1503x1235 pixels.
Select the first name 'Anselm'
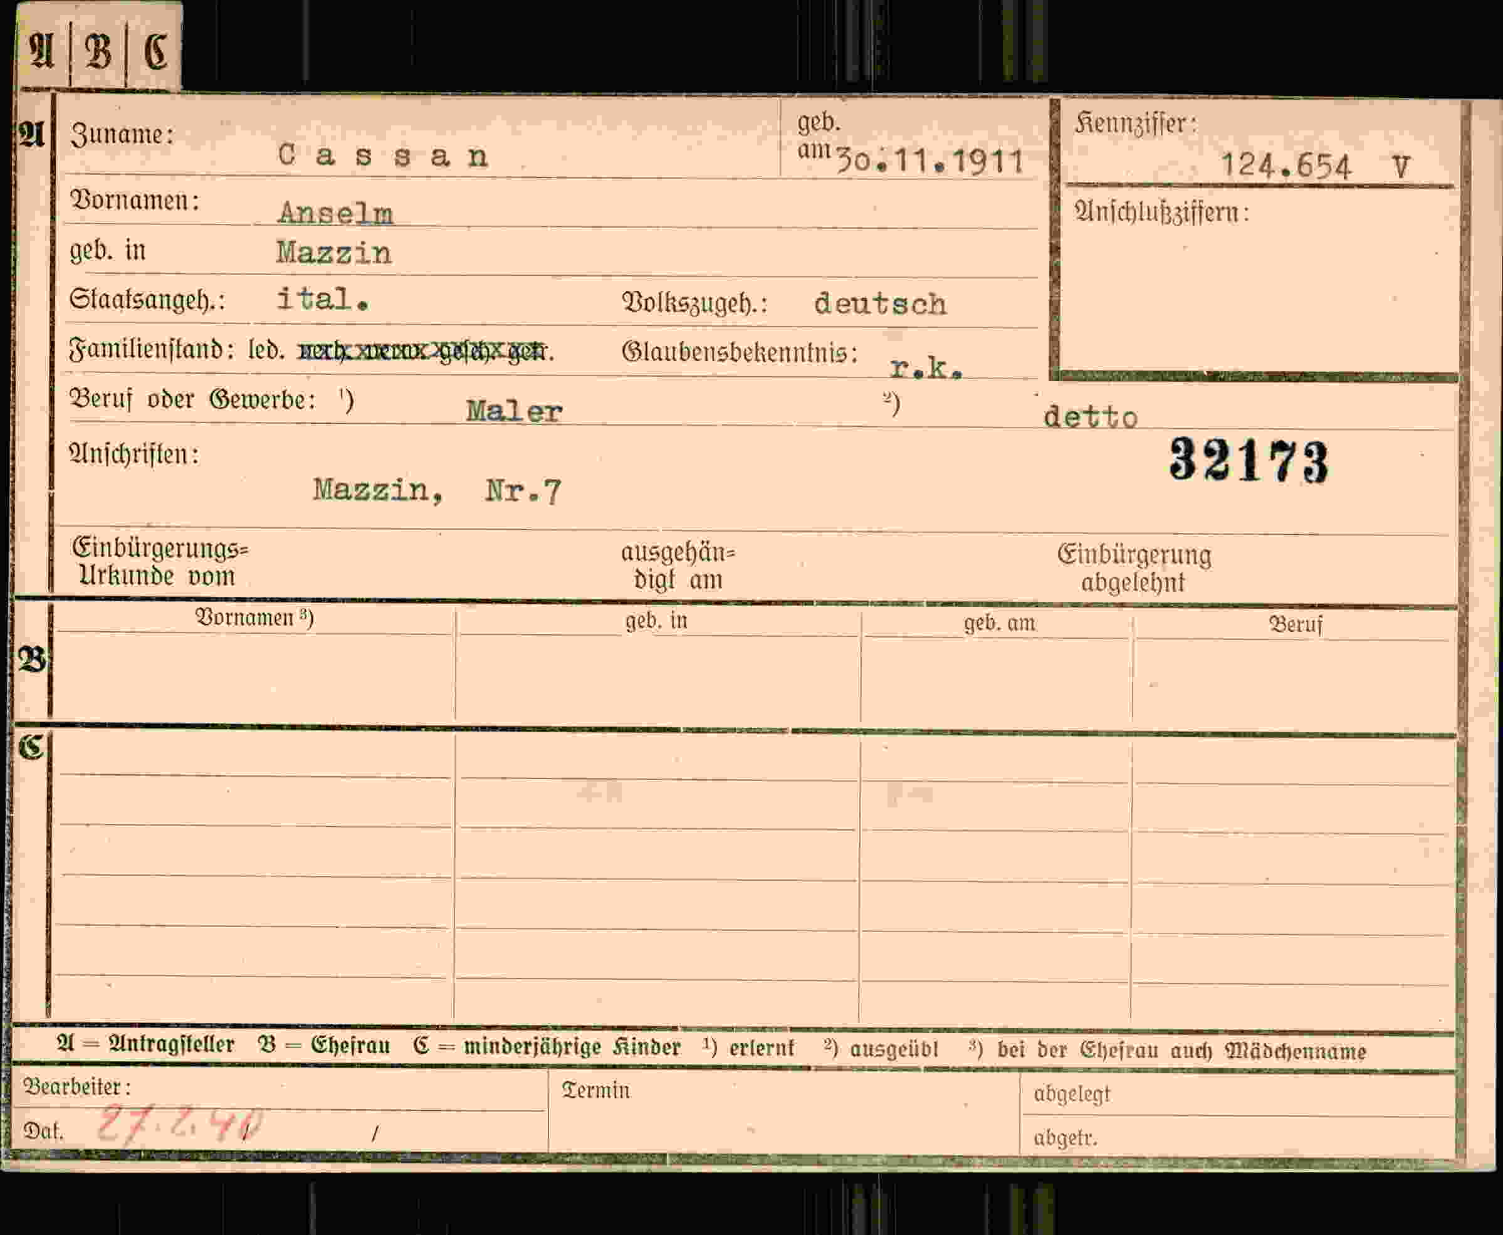[x=335, y=212]
